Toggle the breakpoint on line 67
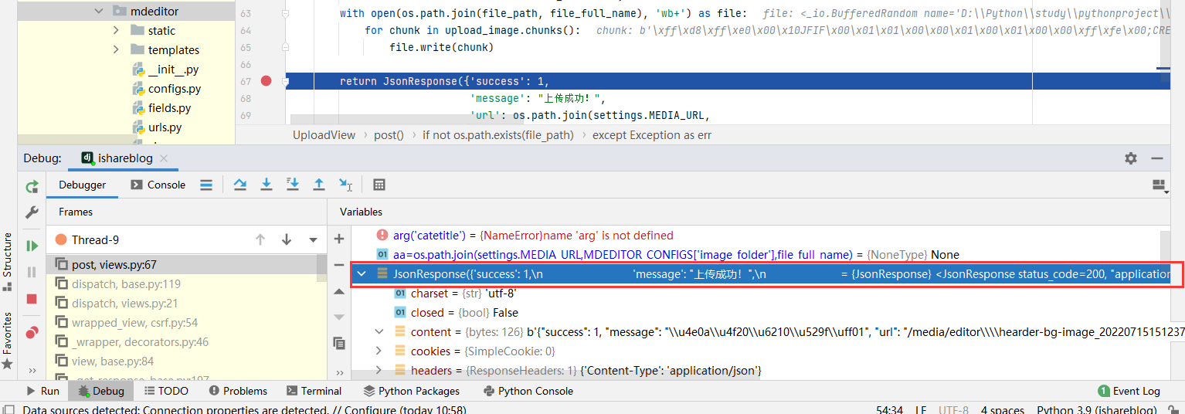 (x=267, y=81)
